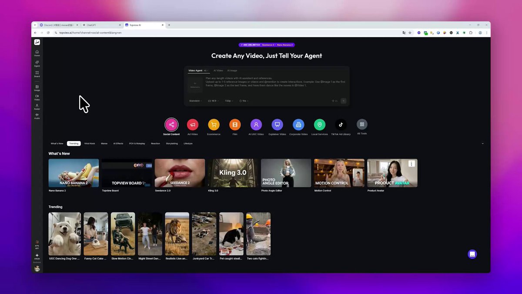Go to Home in the sidebar
This screenshot has height=294, width=522.
tap(37, 53)
